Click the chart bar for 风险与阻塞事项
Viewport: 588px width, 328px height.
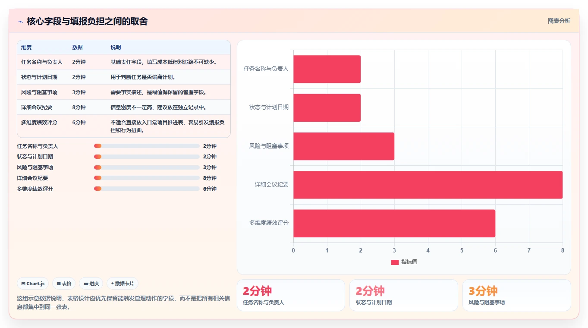click(344, 146)
